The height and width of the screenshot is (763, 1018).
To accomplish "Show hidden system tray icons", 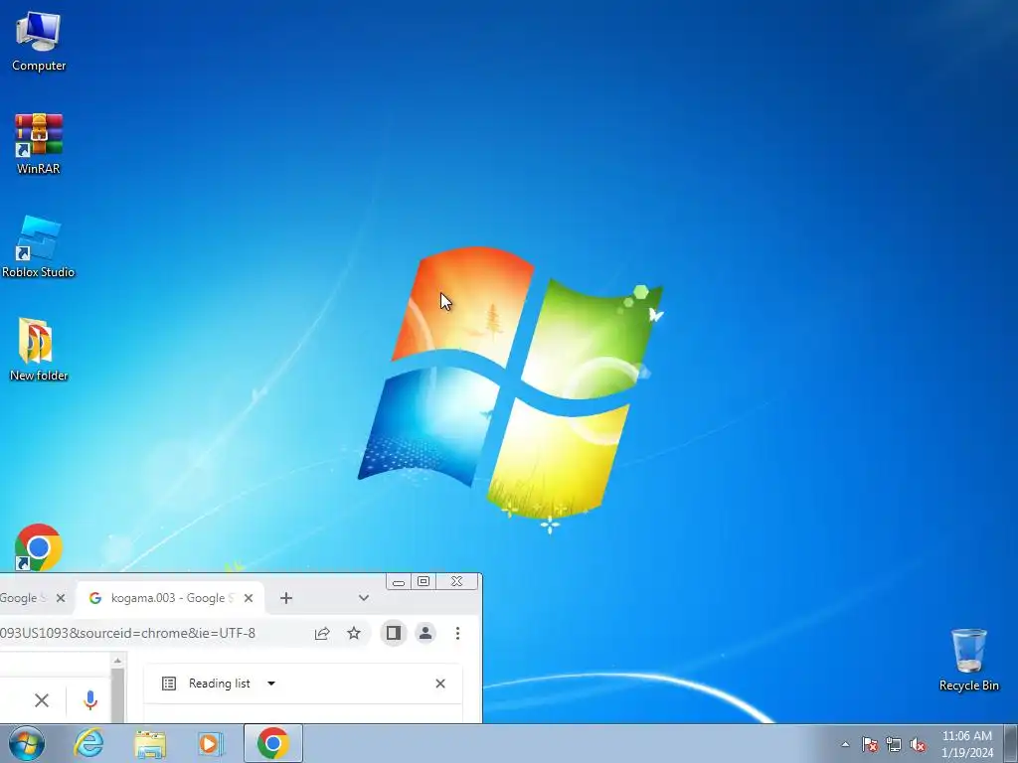I will pos(845,744).
